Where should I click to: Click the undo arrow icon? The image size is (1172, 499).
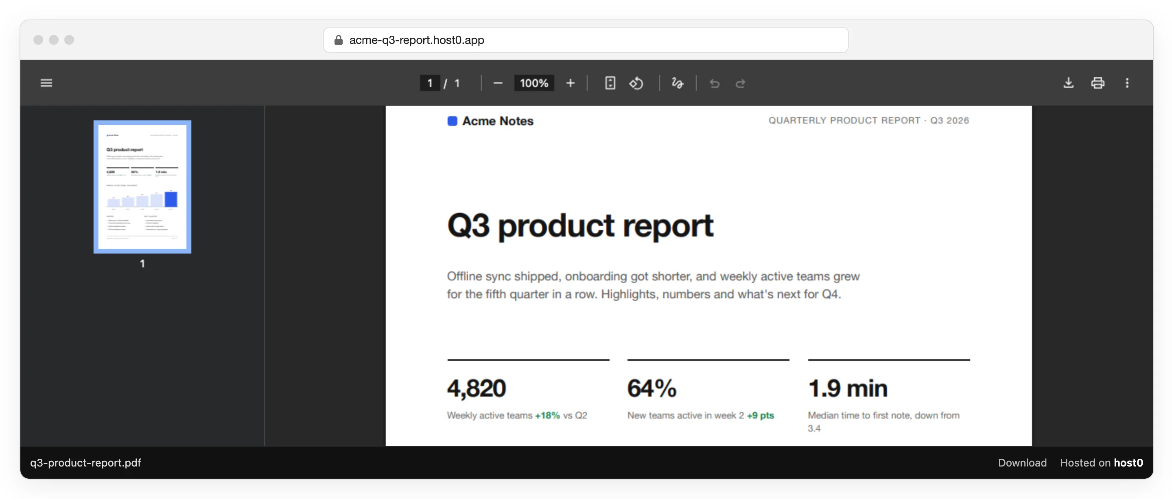coord(714,84)
